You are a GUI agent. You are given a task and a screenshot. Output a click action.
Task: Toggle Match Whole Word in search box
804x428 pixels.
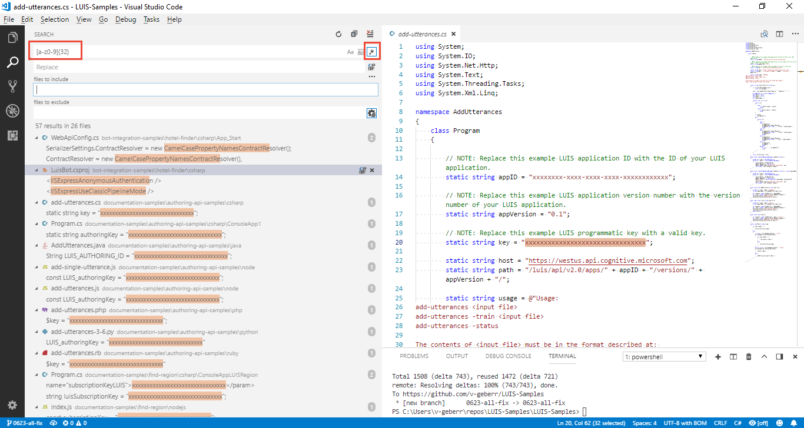click(x=360, y=52)
